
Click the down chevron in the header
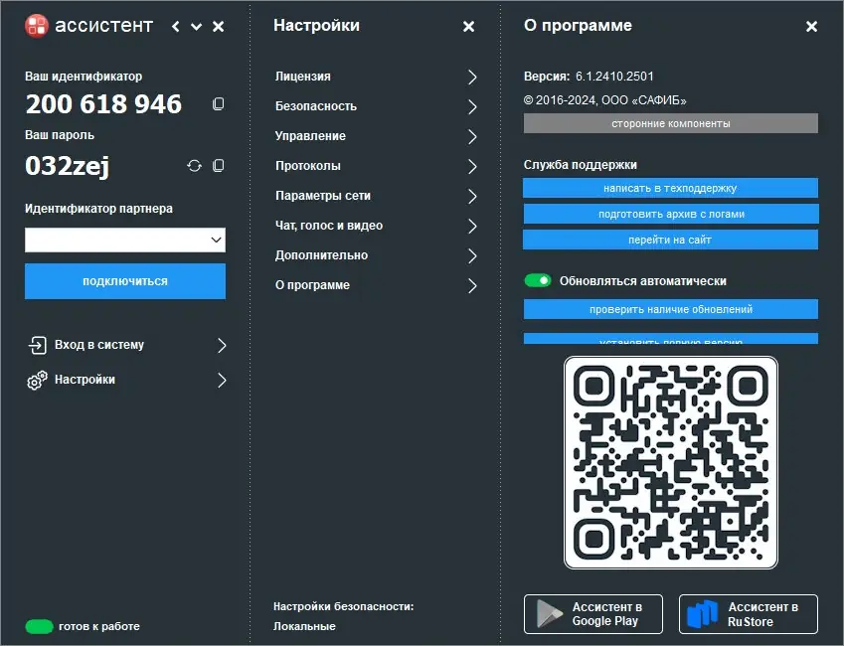pyautogui.click(x=195, y=27)
